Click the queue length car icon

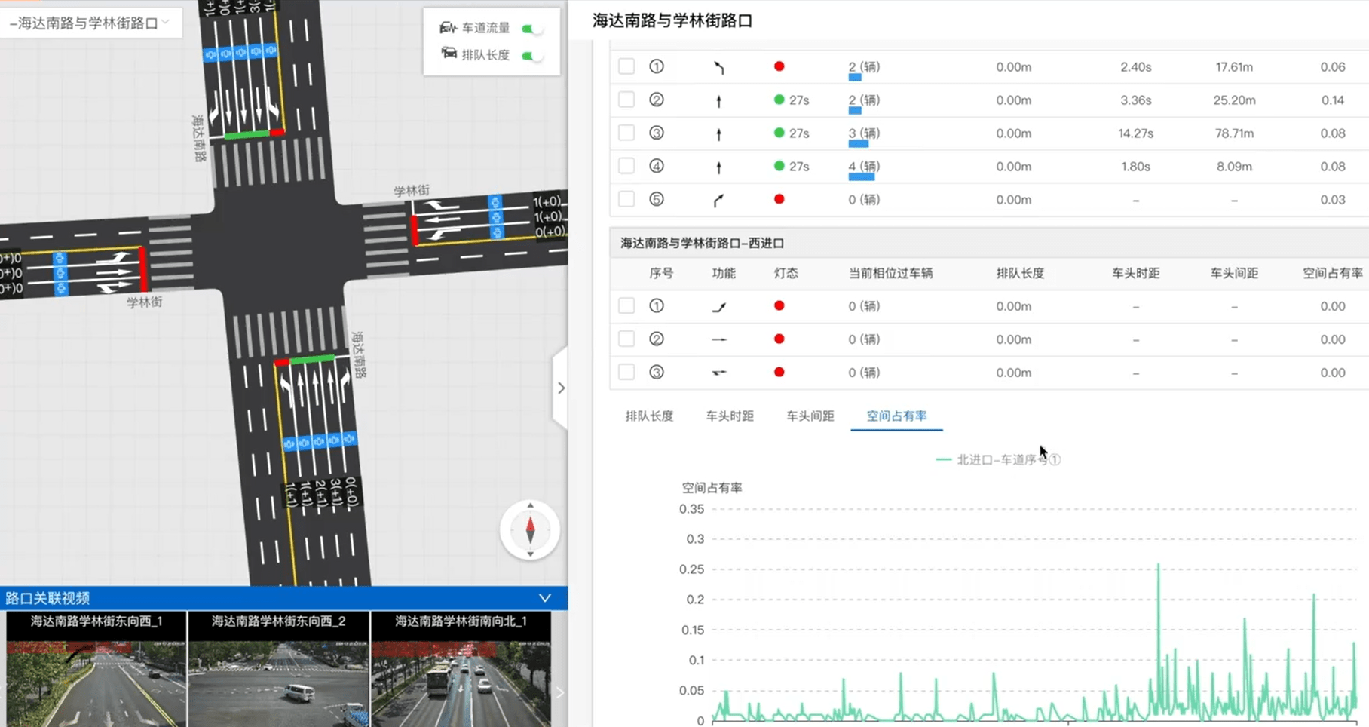coord(449,54)
